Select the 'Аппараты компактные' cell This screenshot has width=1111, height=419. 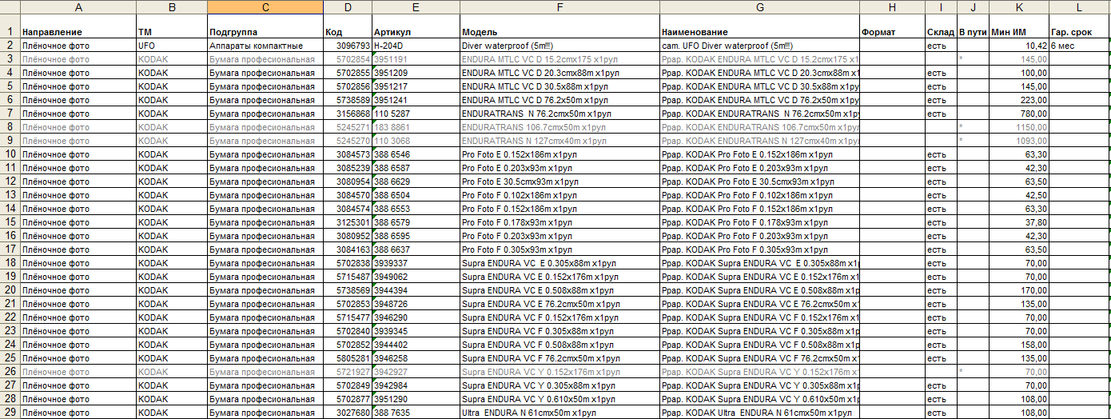pos(265,46)
